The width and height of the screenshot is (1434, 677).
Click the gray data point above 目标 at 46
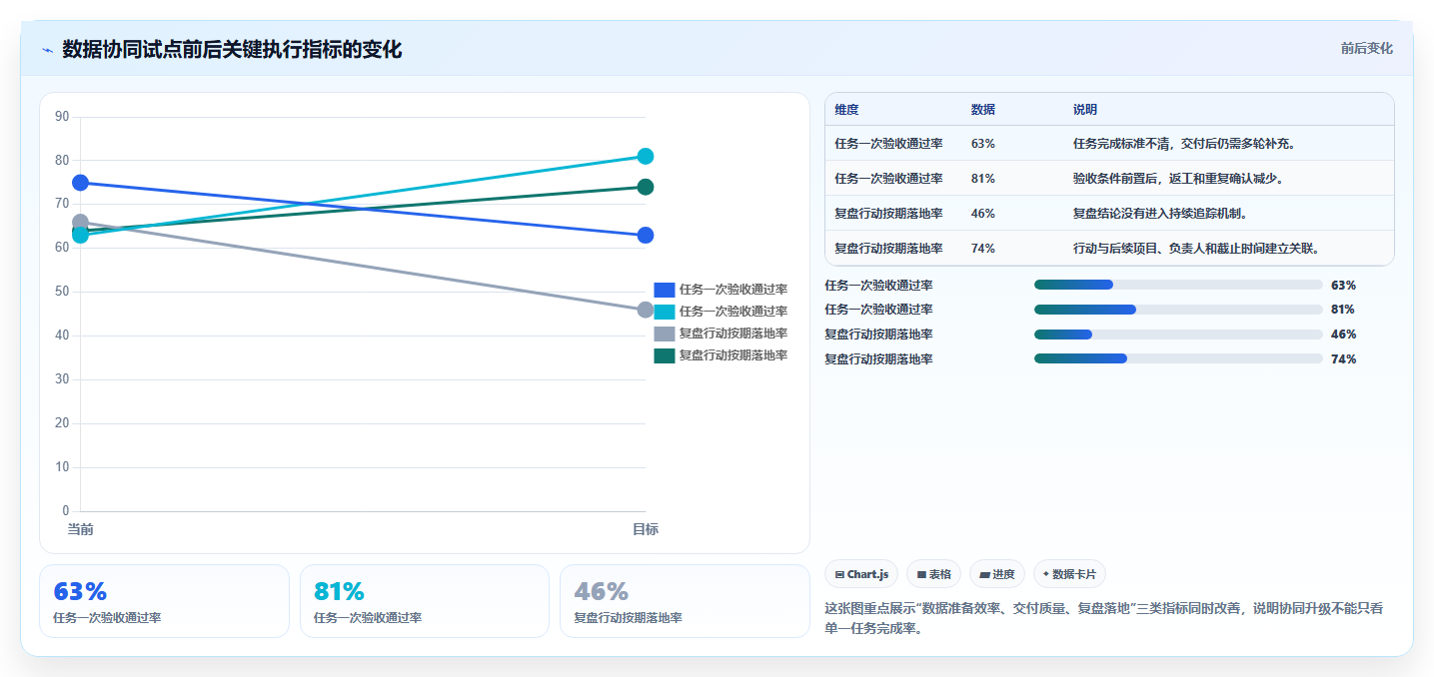(646, 310)
